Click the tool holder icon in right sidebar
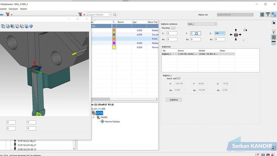The width and height of the screenshot is (277, 156). point(274,32)
